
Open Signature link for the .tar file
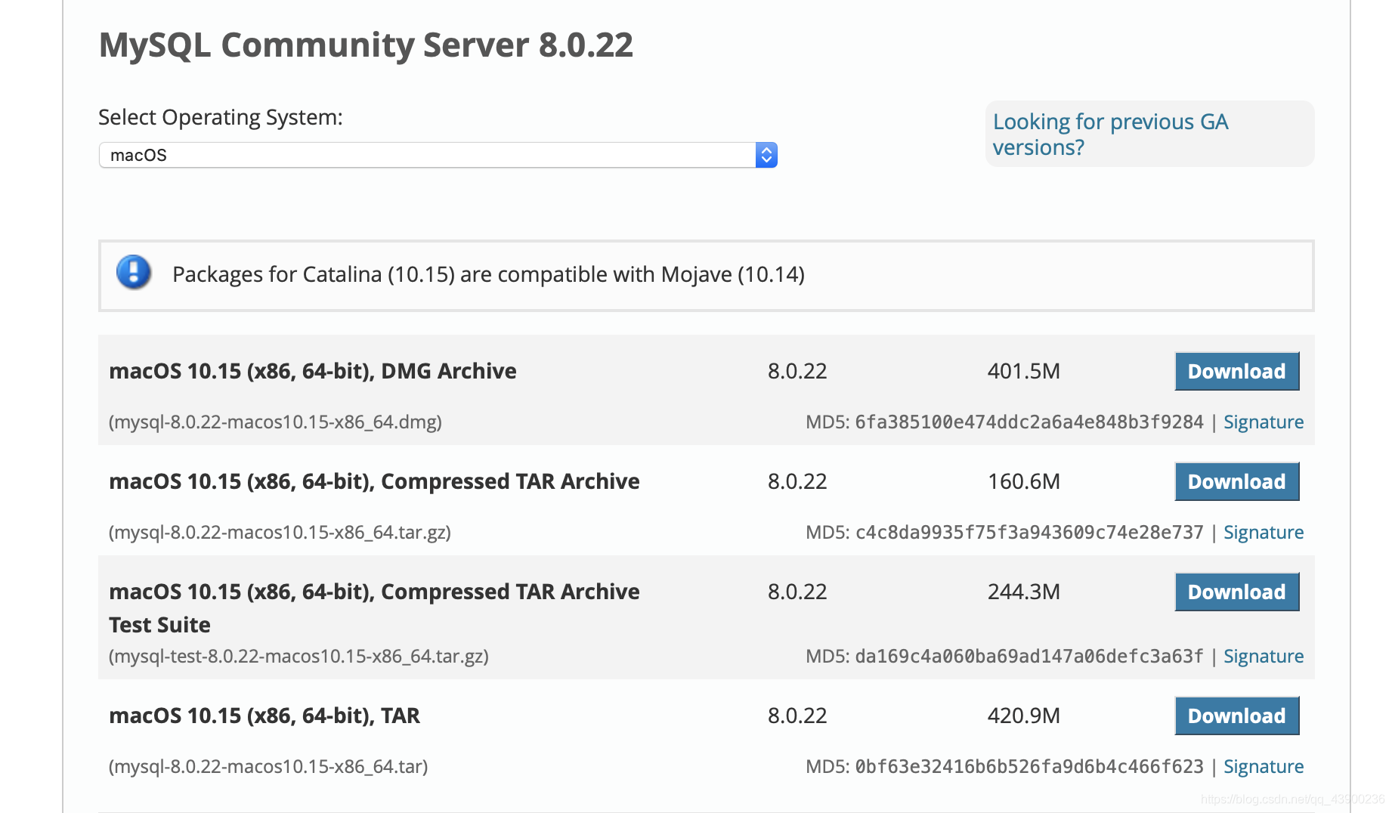pyautogui.click(x=1264, y=766)
